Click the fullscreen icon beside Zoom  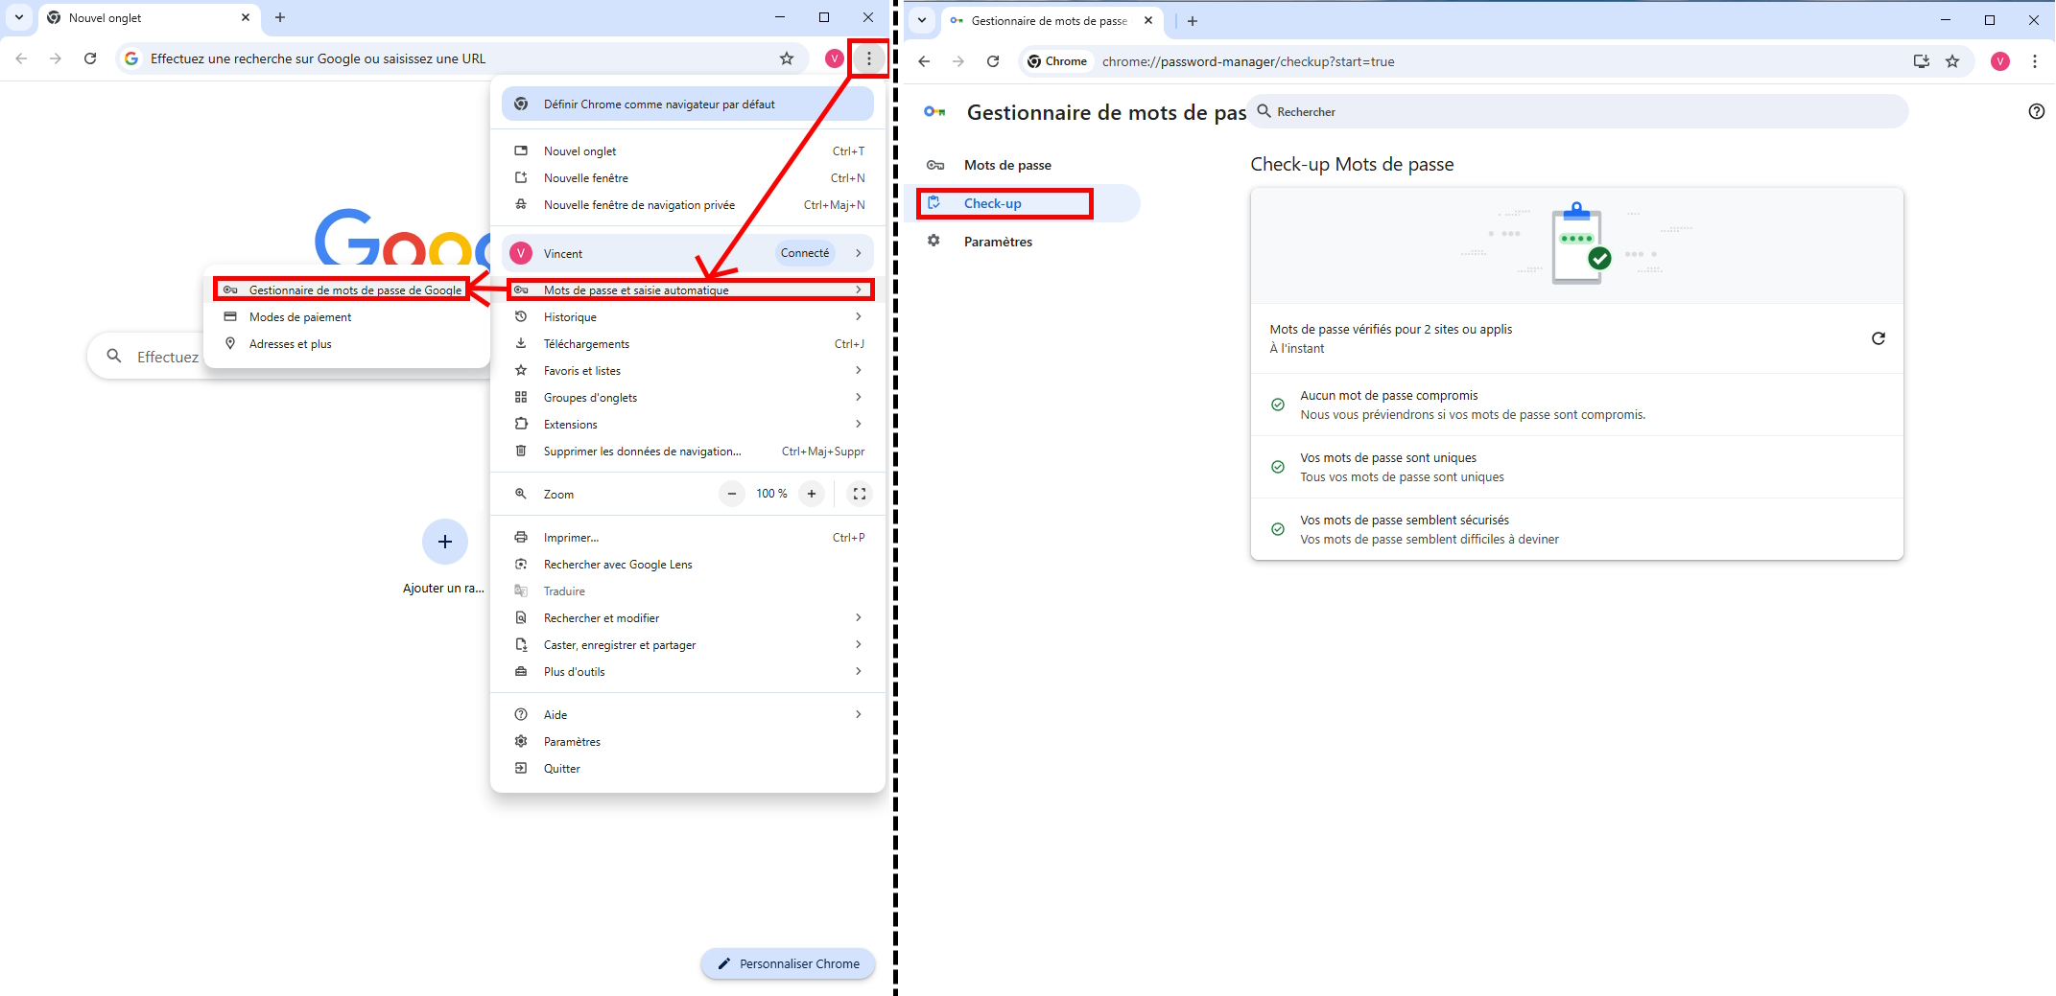(x=859, y=494)
